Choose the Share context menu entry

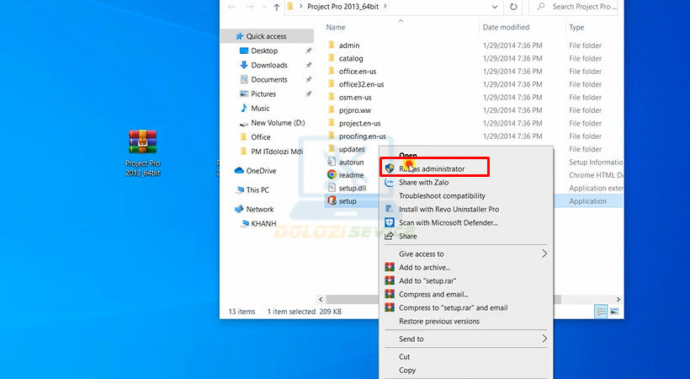(465, 236)
